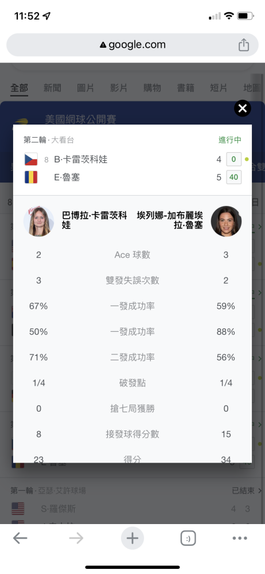This screenshot has width=265, height=574.
Task: Select player name E·魯塞 in scoreboard
Action: 67,177
